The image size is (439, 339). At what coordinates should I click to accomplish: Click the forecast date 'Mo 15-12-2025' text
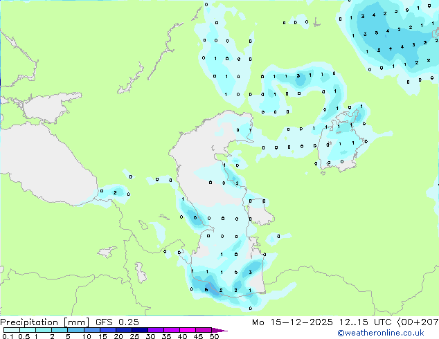pyautogui.click(x=292, y=322)
